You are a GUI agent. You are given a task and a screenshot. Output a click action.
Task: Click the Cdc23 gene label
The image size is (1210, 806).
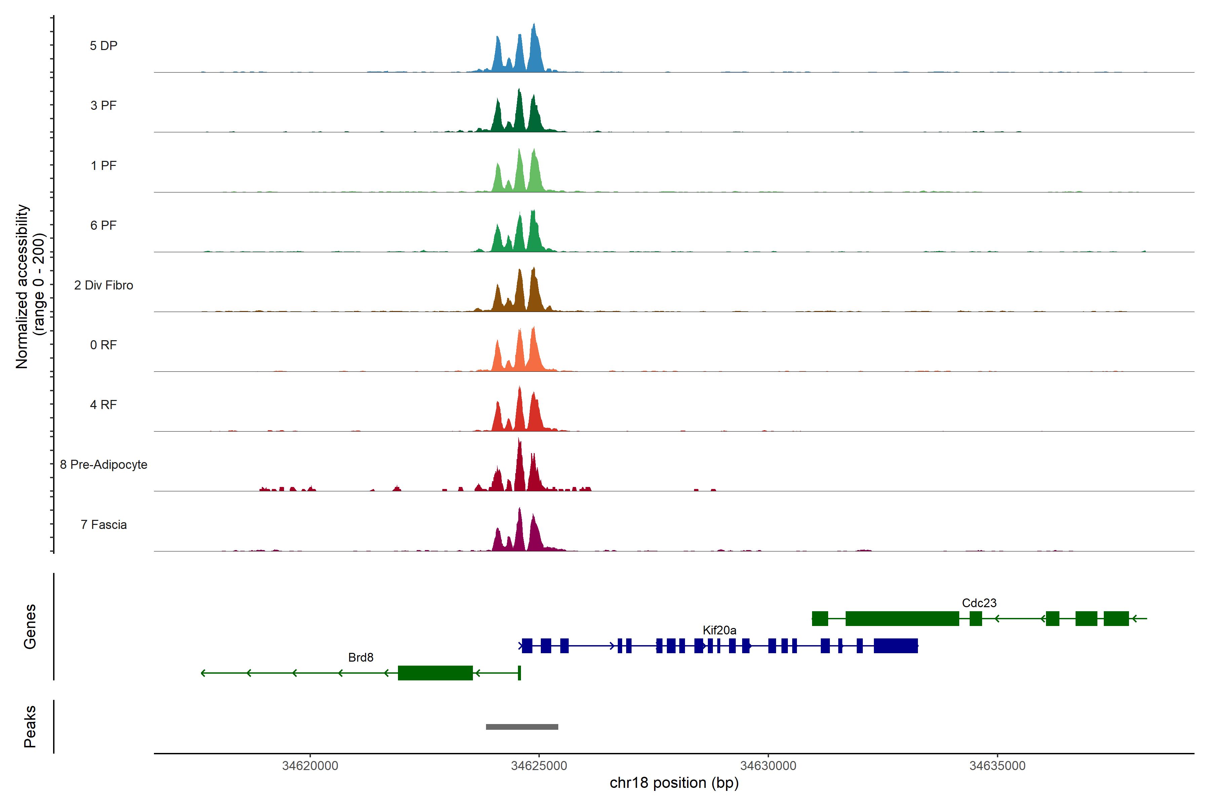[x=979, y=603]
